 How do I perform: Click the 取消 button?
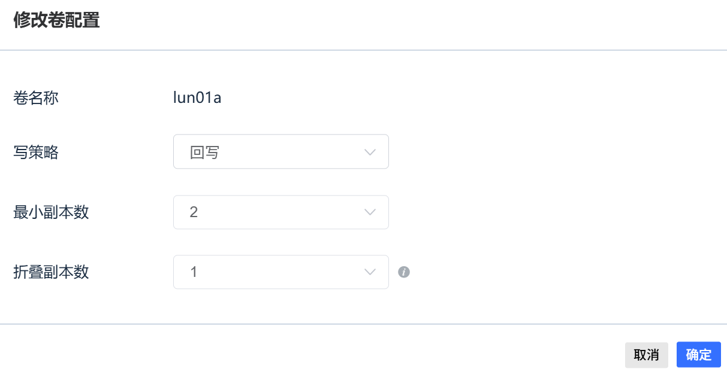click(647, 355)
